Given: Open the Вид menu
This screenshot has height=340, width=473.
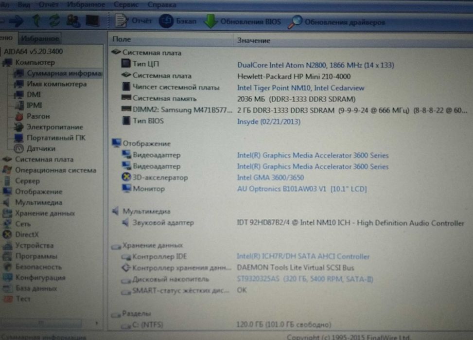Looking at the screenshot, I should [x=23, y=5].
